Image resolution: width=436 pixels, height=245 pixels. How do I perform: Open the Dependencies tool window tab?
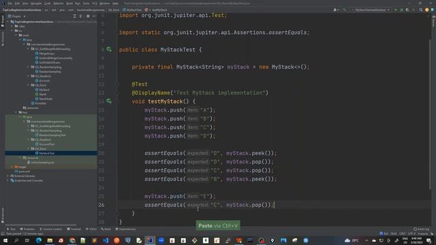pos(125,229)
